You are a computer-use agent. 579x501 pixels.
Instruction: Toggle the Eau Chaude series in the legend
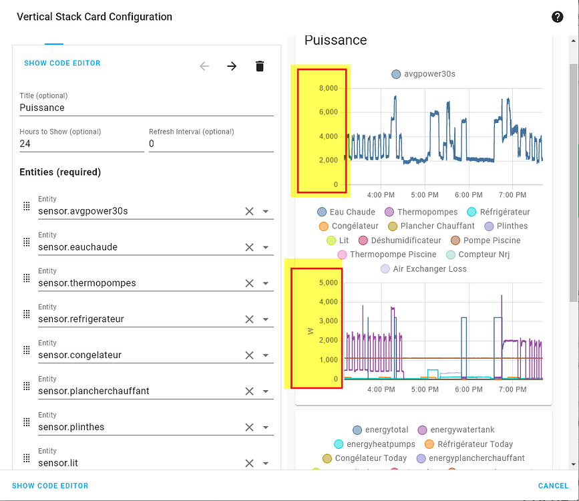(x=347, y=212)
